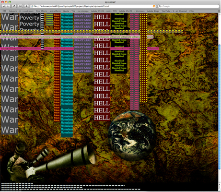Click the orange stop-loading icon in address bar
This screenshot has width=221, height=192.
point(154,6)
